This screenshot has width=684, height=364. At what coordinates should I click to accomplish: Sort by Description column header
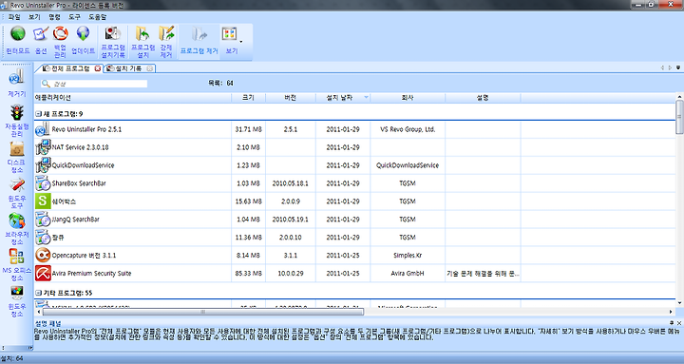pos(483,98)
